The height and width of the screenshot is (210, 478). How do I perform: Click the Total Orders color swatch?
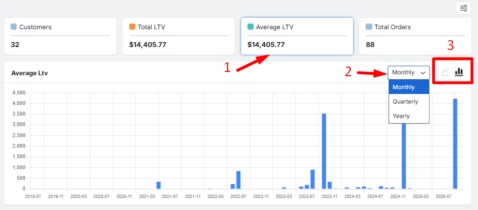[368, 27]
